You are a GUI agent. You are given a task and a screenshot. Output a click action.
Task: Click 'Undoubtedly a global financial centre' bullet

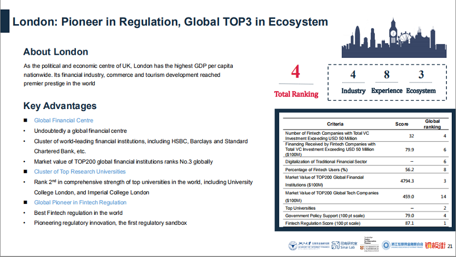[x=80, y=131]
